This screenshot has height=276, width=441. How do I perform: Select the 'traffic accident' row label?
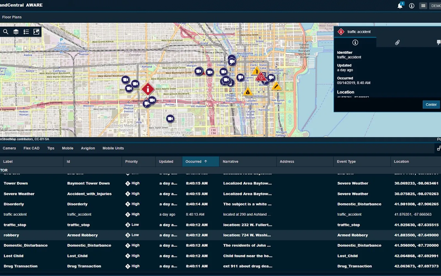tap(15, 214)
